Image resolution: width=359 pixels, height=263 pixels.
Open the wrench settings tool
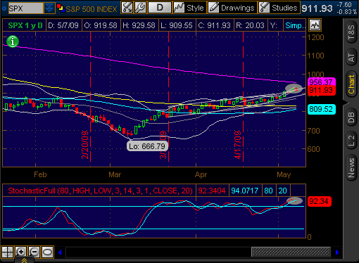click(140, 8)
